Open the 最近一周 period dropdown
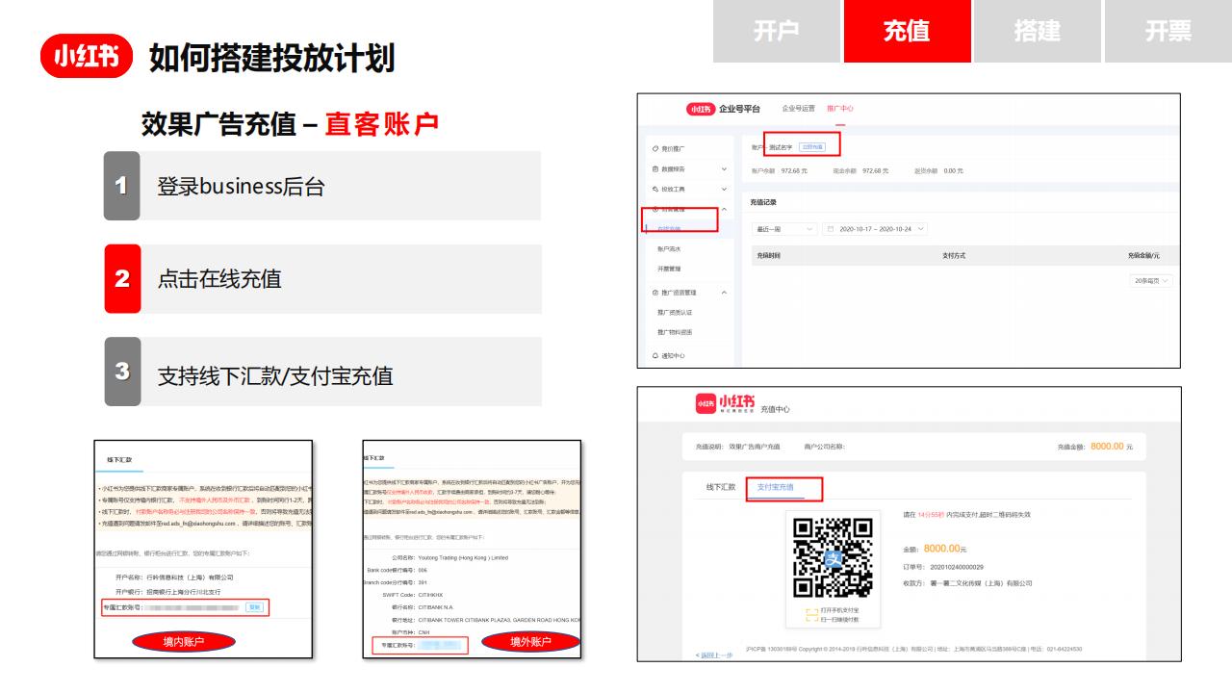 [x=784, y=229]
